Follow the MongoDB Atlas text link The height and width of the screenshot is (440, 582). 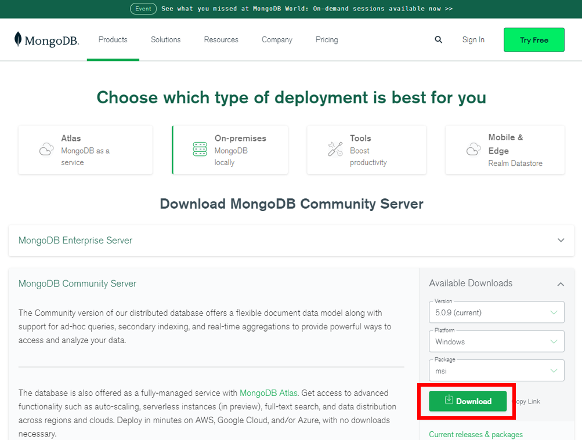pyautogui.click(x=268, y=393)
